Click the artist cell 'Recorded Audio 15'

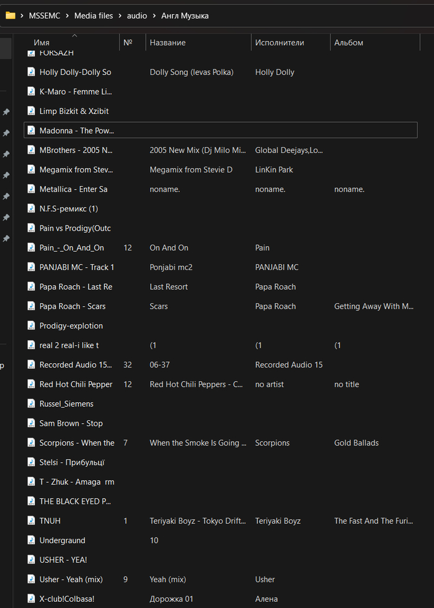(x=289, y=365)
